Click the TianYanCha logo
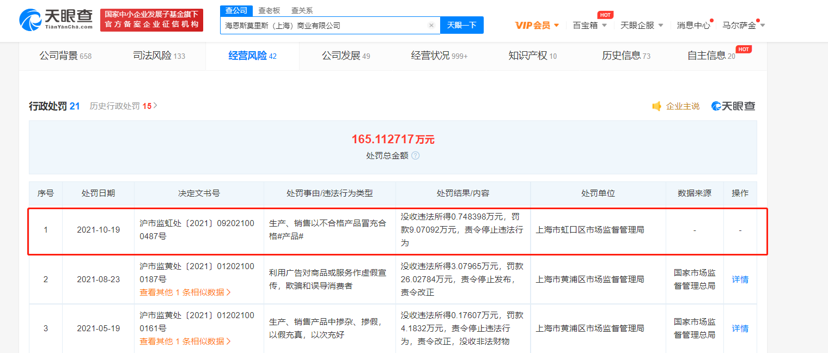Screen dimensions: 828x353 pos(56,20)
